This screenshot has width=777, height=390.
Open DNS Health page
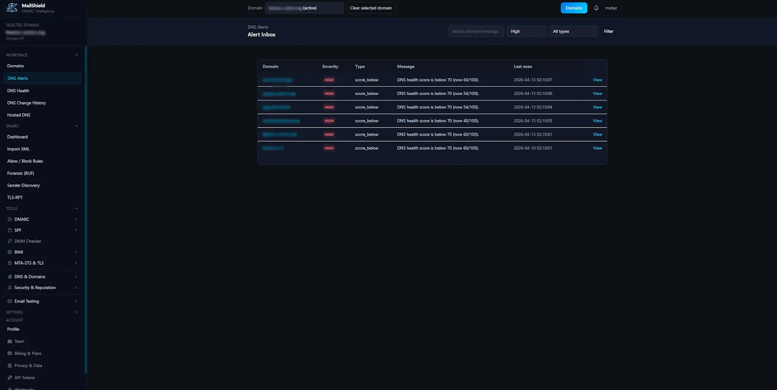click(x=42, y=91)
